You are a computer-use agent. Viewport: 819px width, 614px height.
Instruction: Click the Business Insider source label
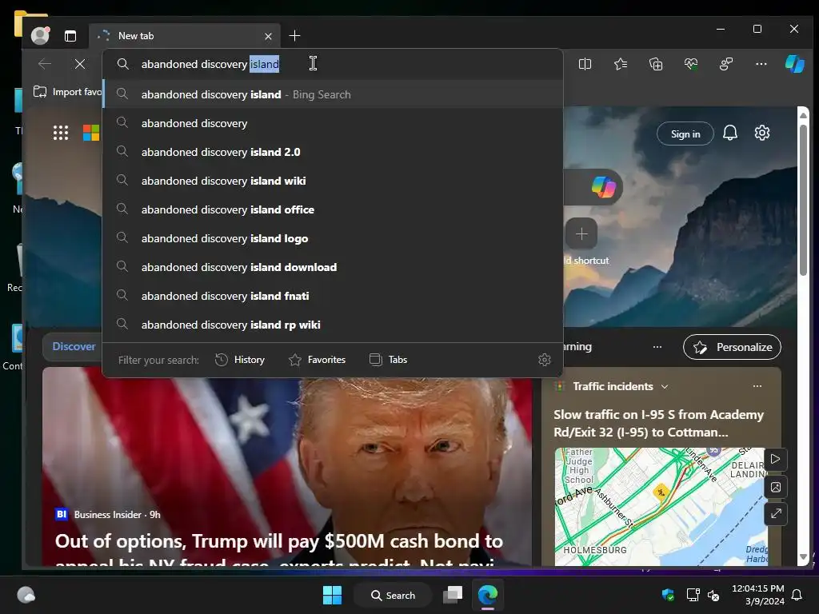(x=108, y=515)
